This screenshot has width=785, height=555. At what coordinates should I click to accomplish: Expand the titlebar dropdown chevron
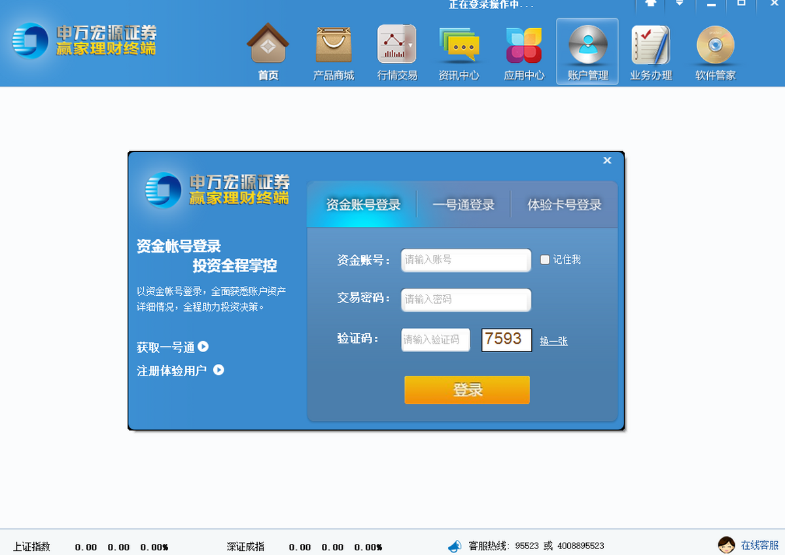click(680, 5)
